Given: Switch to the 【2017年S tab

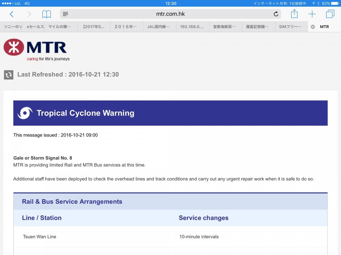Looking at the screenshot, I should click(x=94, y=27).
